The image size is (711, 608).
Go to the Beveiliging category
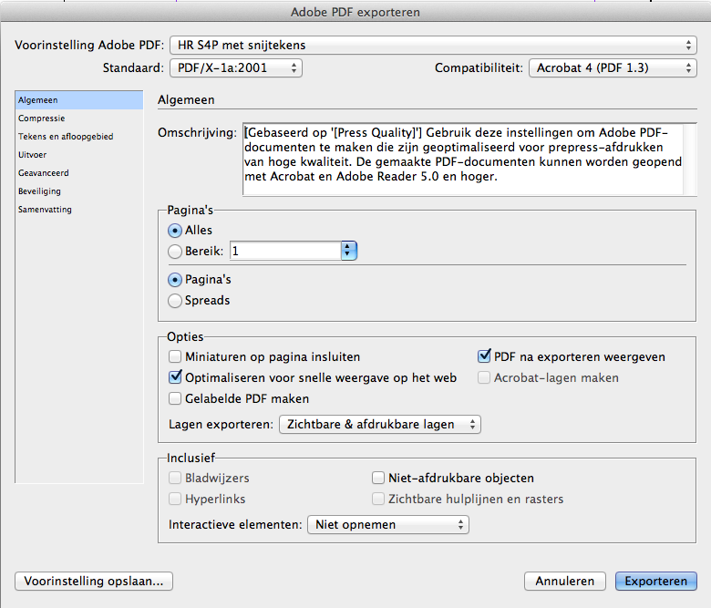pos(79,191)
